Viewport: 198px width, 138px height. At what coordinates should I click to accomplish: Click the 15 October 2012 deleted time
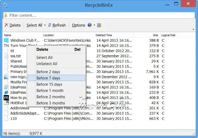pyautogui.click(x=114, y=51)
